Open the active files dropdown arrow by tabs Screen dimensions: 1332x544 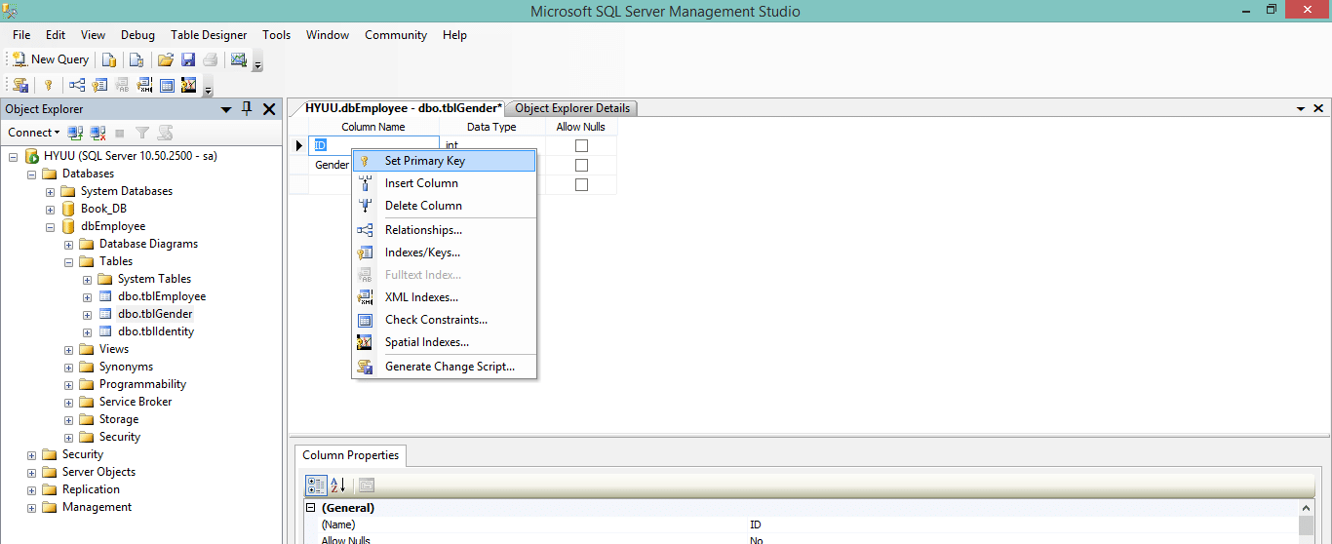[1301, 109]
